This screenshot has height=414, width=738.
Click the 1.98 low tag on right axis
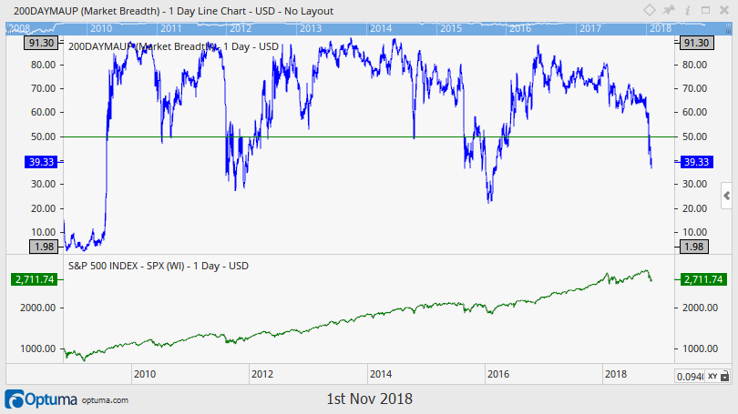pos(693,247)
